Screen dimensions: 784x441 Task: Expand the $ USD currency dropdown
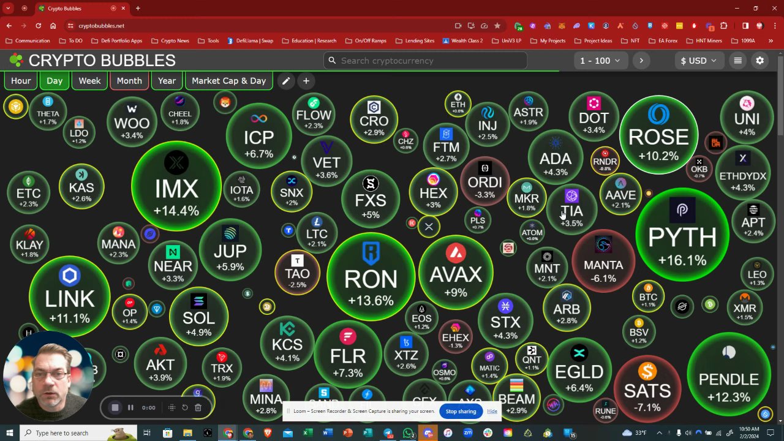point(699,61)
